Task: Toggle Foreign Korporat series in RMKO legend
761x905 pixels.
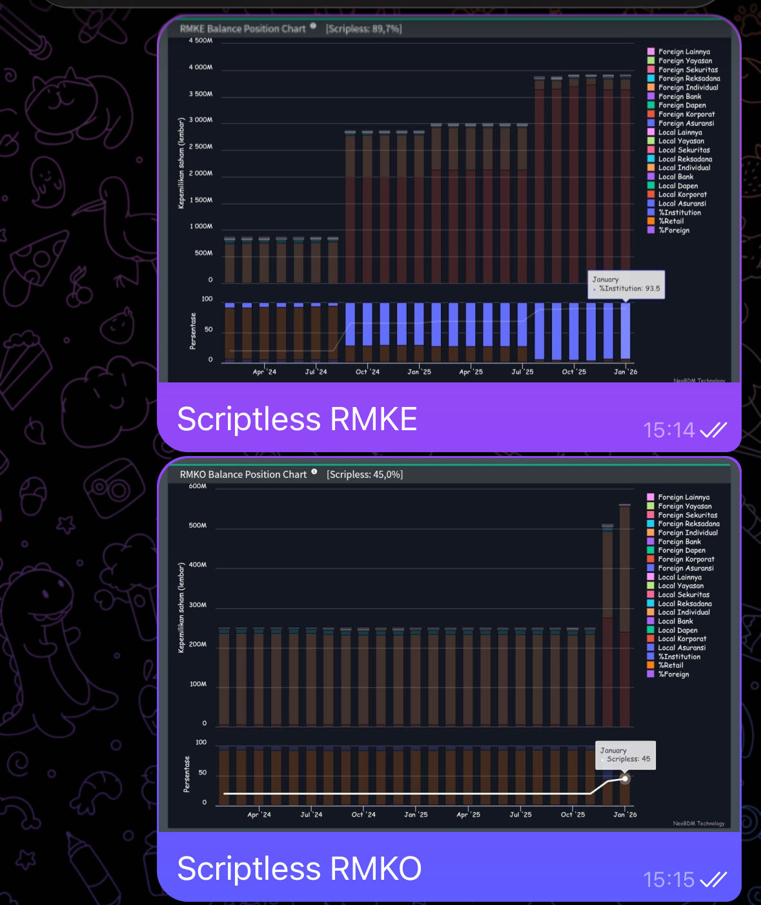Action: [681, 559]
